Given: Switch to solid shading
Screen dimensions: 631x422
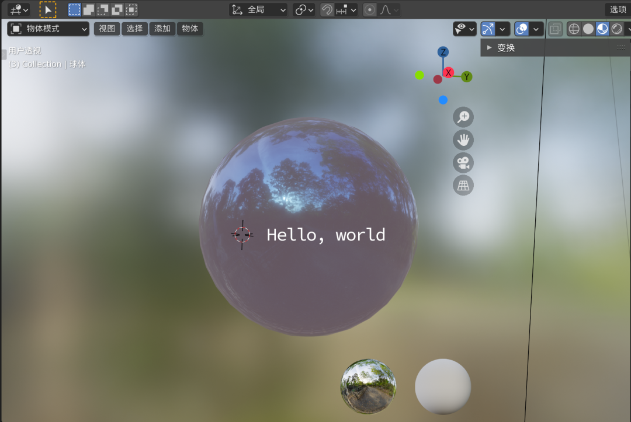Looking at the screenshot, I should 588,29.
